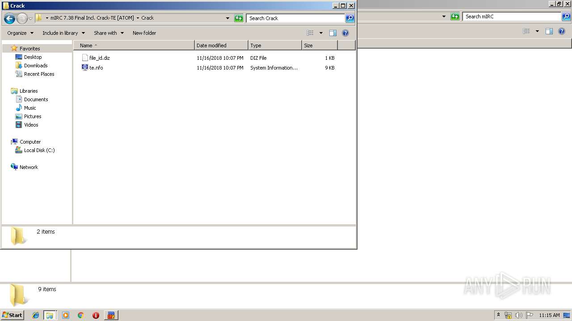Open address bar history dropdown in Crack window
This screenshot has width=572, height=321.
pos(227,18)
